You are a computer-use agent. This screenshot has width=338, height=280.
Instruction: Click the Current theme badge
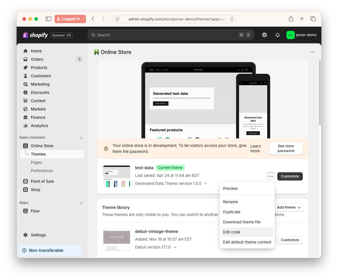point(170,168)
